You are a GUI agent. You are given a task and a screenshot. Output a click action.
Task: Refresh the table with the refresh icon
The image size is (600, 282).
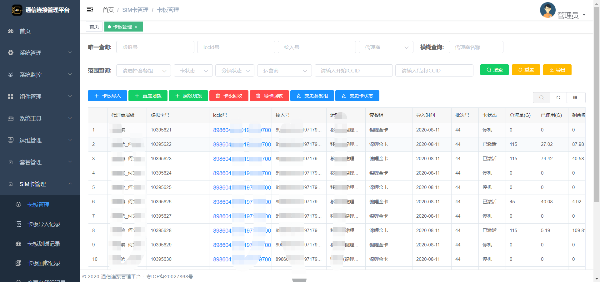pyautogui.click(x=558, y=97)
